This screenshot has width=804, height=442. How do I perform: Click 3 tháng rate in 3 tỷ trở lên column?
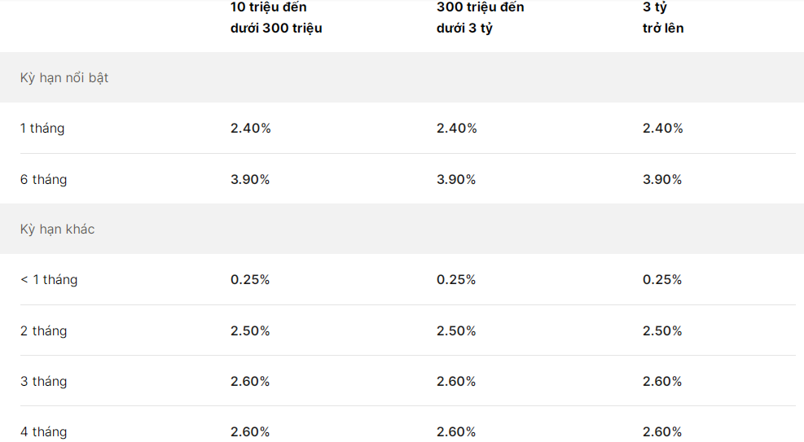tap(662, 382)
